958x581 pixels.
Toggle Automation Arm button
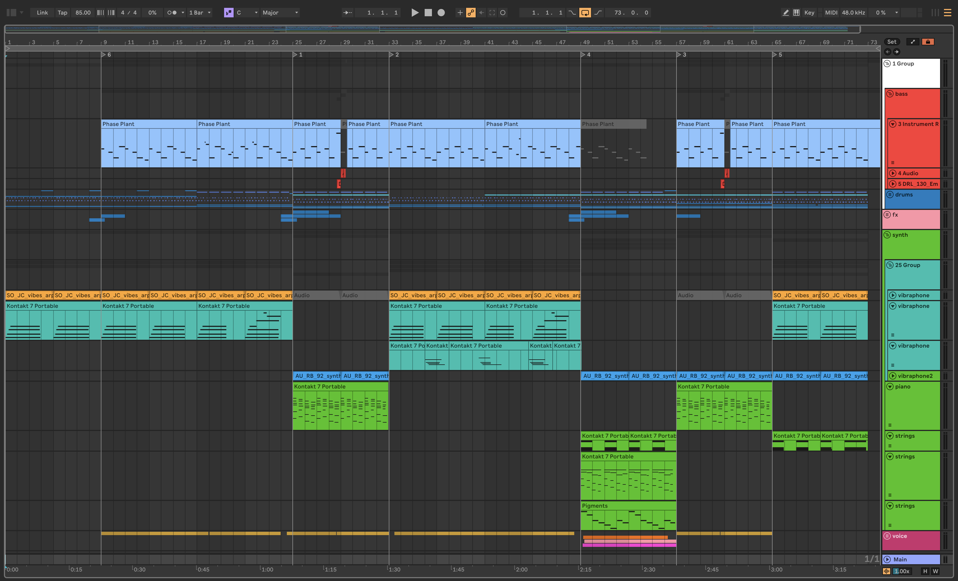(x=471, y=12)
